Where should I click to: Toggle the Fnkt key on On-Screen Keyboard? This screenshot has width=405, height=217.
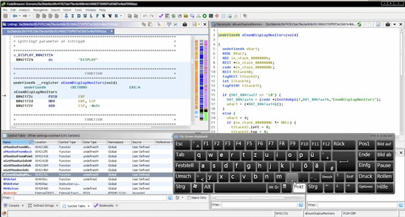299,187
